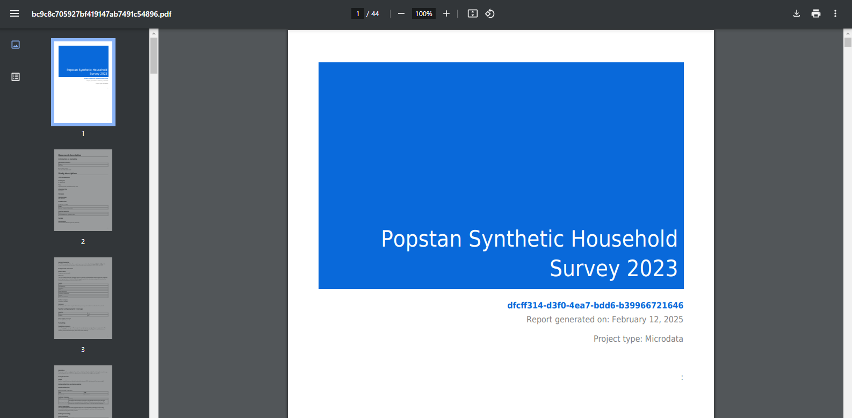Print the PDF document
This screenshot has height=418, width=852.
(x=816, y=13)
